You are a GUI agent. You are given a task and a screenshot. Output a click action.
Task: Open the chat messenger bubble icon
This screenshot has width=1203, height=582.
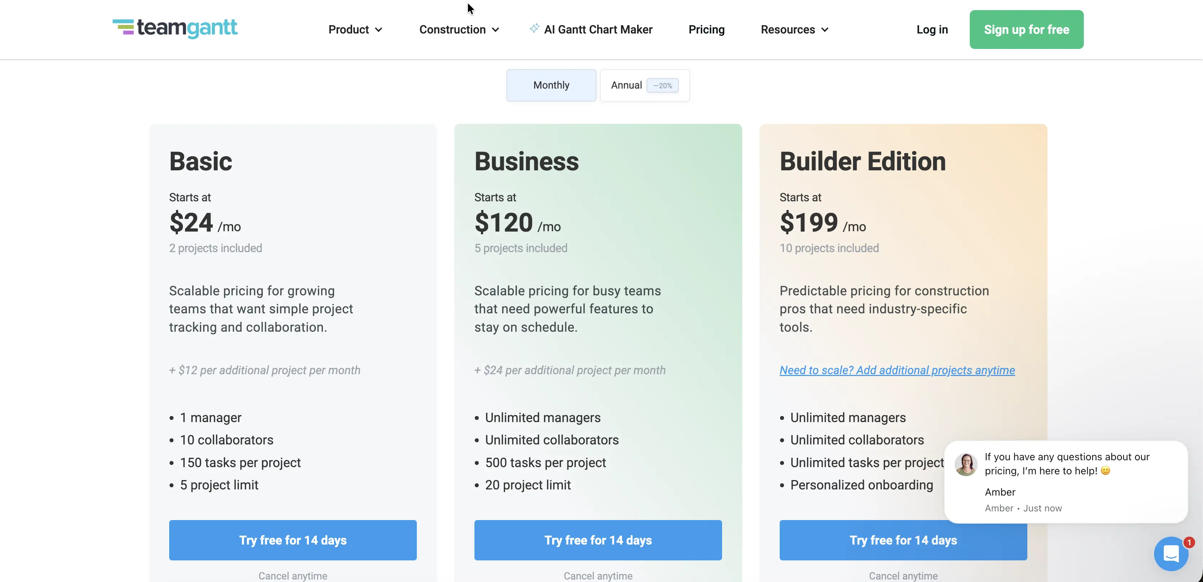point(1171,554)
